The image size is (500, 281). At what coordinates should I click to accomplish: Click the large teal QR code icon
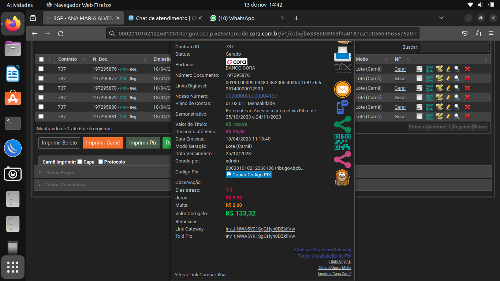pos(342,142)
